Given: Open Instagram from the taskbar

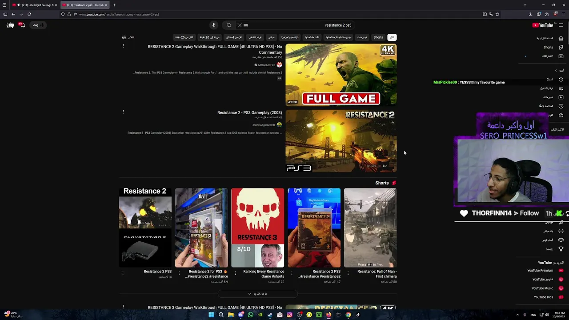Looking at the screenshot, I should (289, 315).
